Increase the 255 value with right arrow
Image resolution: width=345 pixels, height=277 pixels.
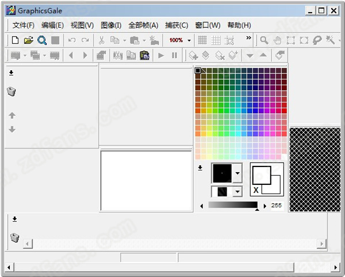[x=264, y=206]
